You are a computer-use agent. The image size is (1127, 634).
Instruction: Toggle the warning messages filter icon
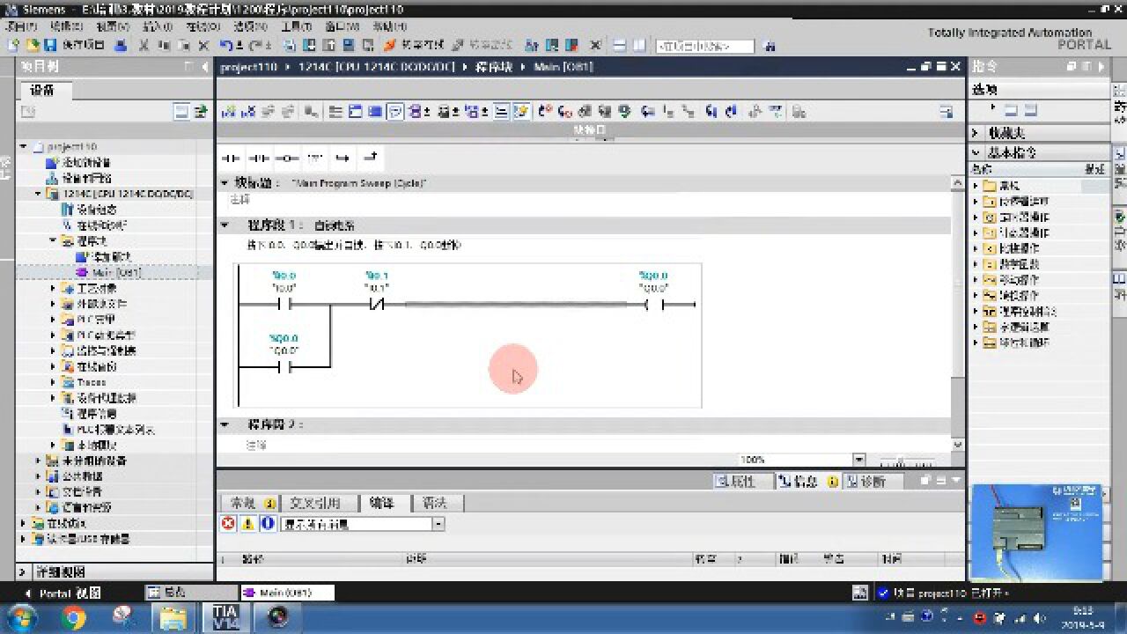click(247, 524)
